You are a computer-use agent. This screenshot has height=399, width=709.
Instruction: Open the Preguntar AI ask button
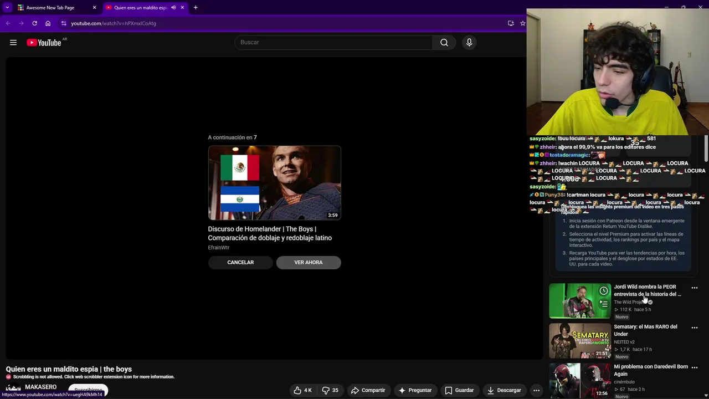point(415,390)
